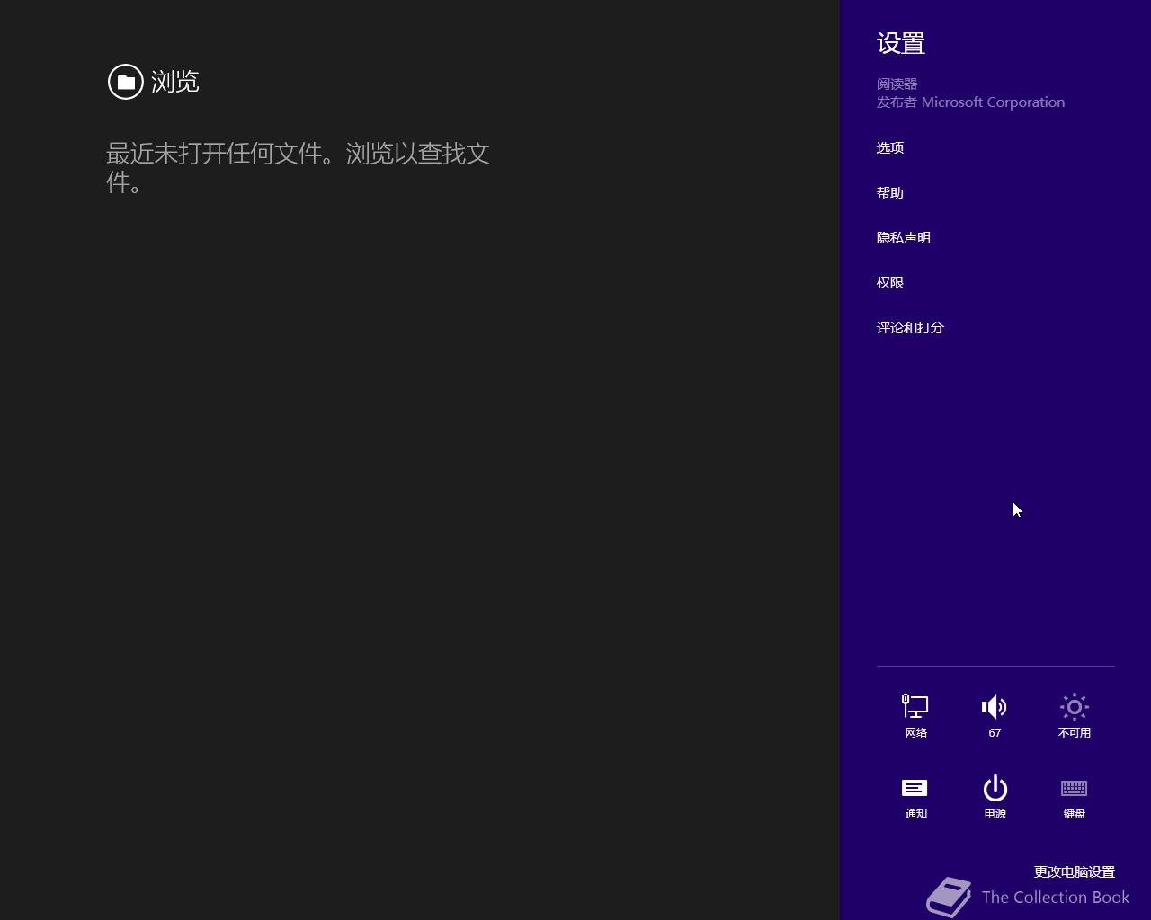Open 隐私声明 in the settings pane

point(904,237)
